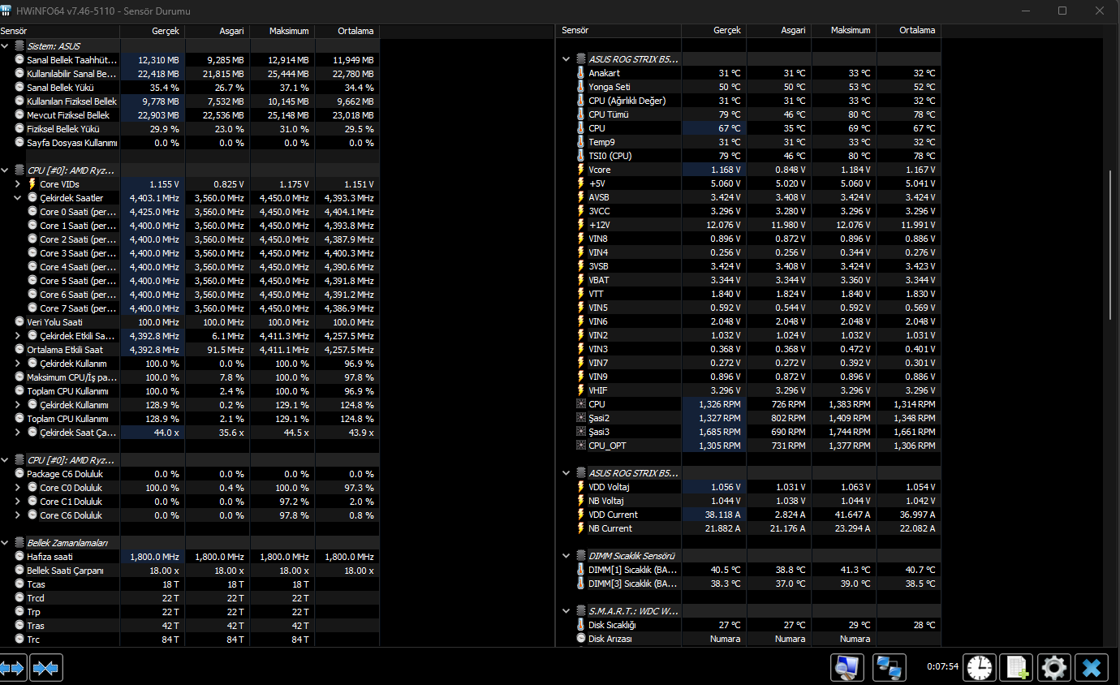This screenshot has width=1120, height=685.
Task: Close sensors with the blue X icon
Action: (x=1092, y=668)
